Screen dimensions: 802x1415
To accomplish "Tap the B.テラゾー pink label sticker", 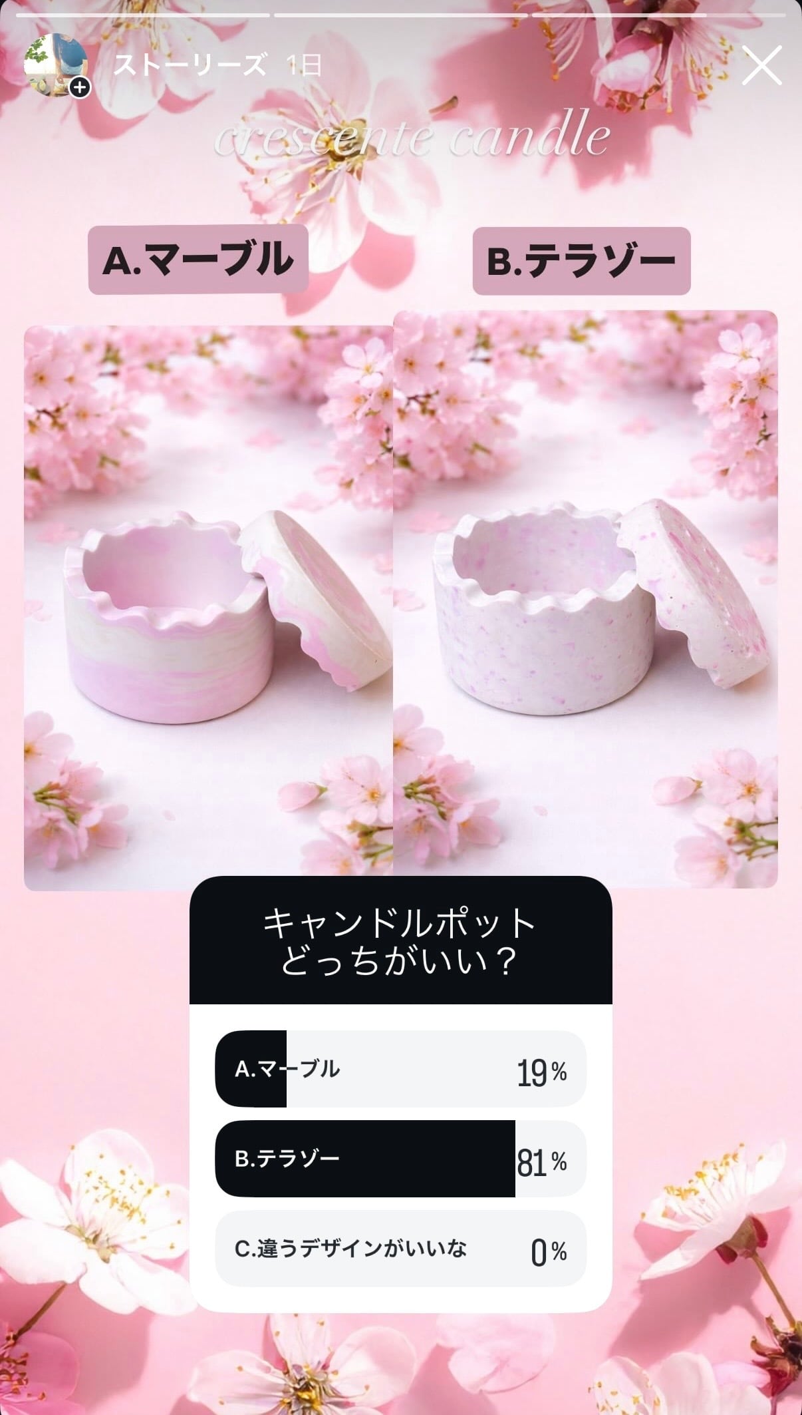I will [582, 261].
